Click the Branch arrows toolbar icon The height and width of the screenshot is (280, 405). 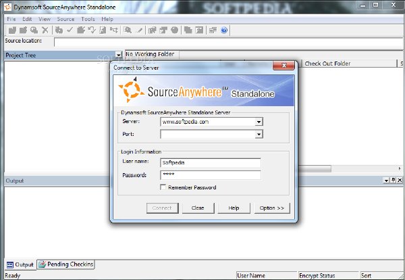[113, 30]
